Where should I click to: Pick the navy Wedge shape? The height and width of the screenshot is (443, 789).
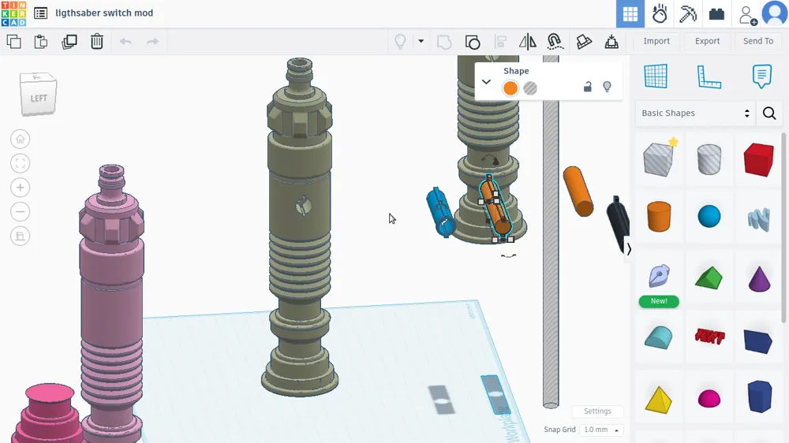(x=757, y=342)
